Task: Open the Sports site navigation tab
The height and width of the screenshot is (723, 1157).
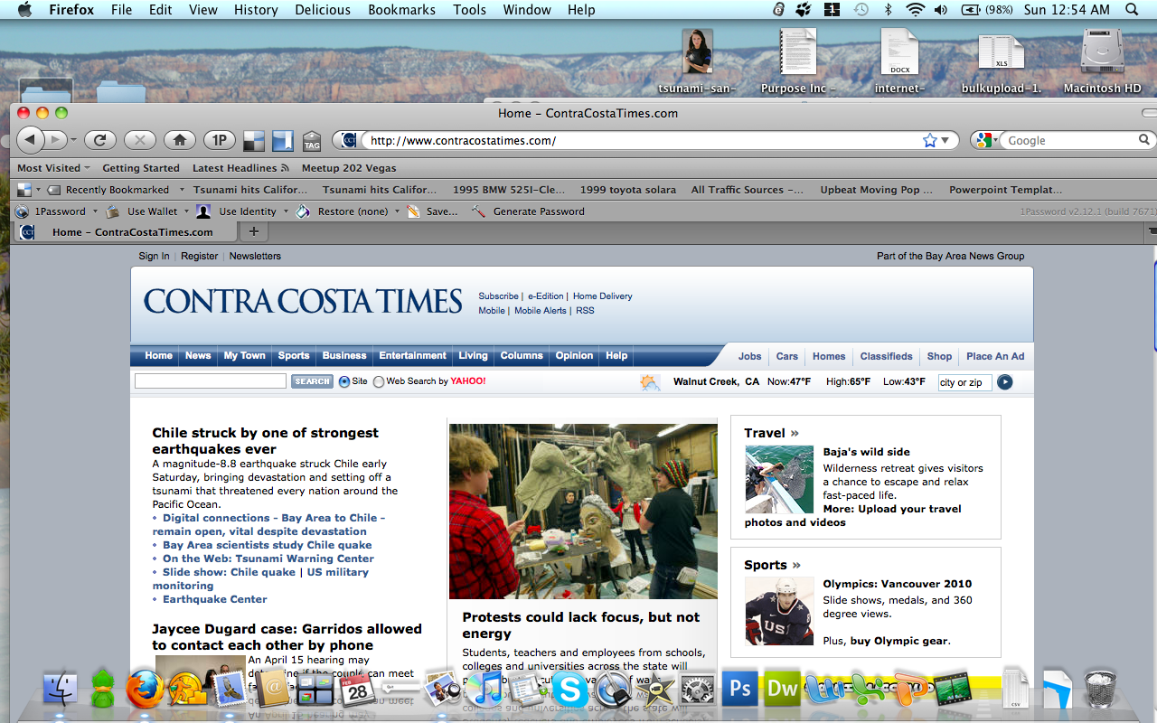Action: click(x=294, y=355)
